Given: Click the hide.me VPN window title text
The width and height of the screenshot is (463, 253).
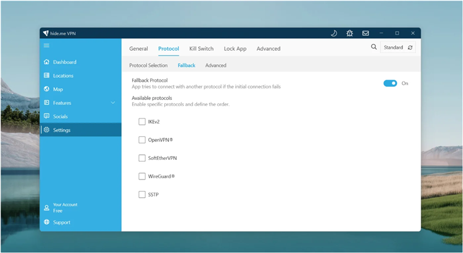Looking at the screenshot, I should point(63,33).
